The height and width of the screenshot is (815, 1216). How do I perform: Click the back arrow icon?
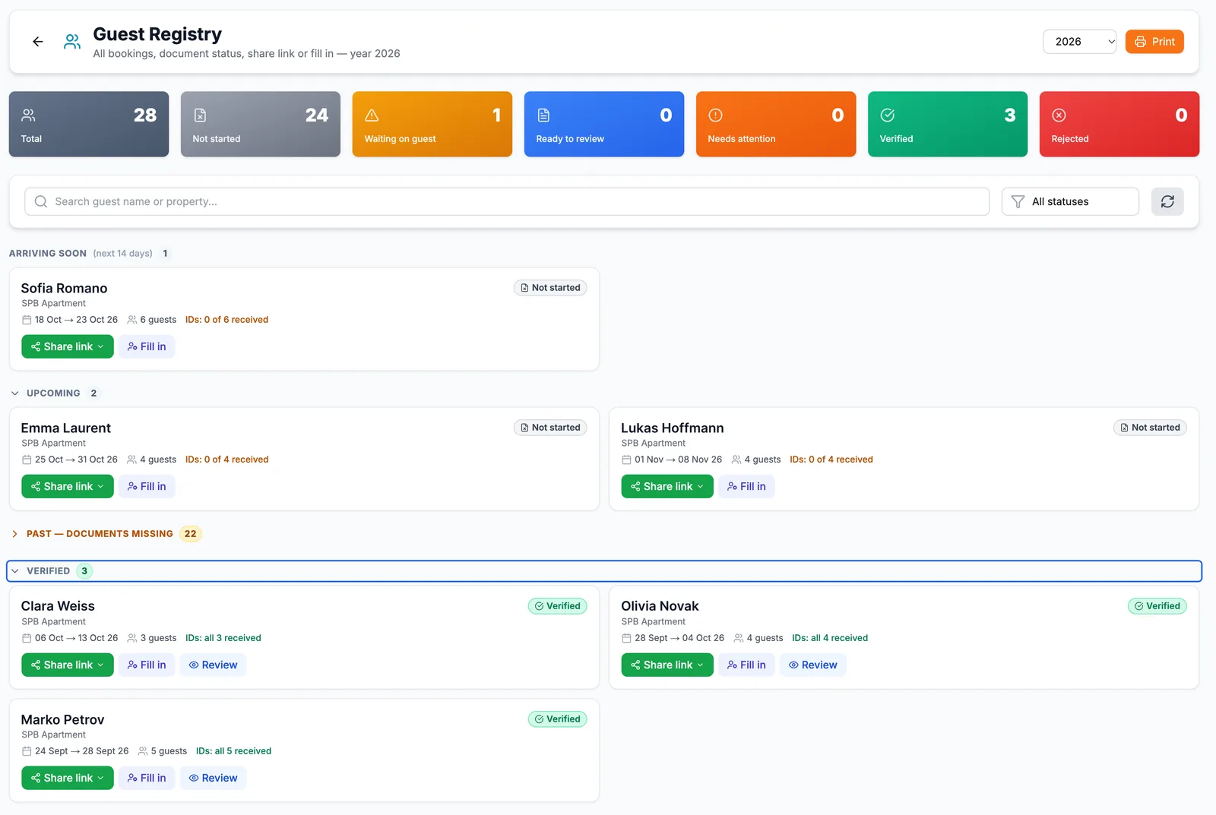(38, 42)
